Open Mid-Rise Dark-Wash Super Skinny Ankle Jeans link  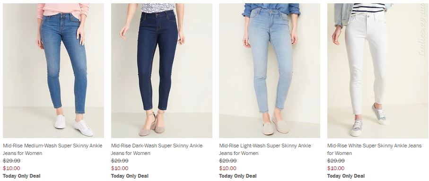pos(157,149)
